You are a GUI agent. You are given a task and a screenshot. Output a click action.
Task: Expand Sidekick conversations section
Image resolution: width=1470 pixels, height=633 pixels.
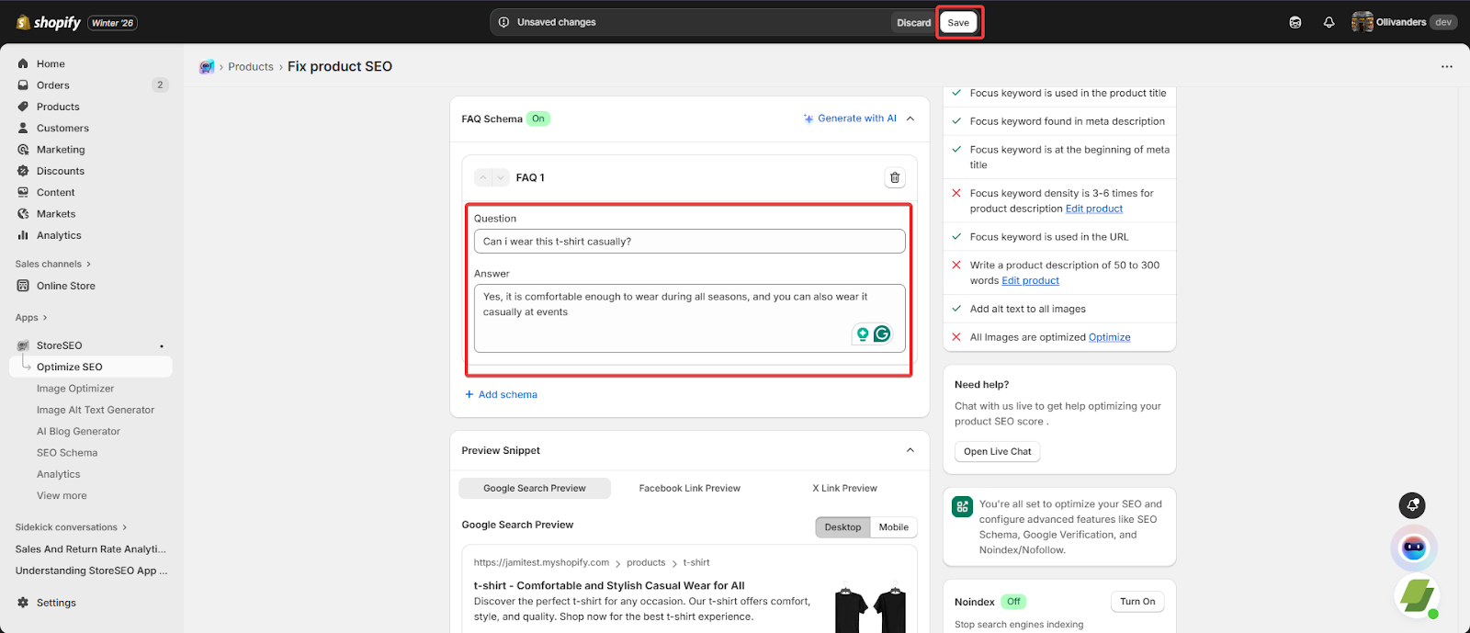(x=72, y=527)
